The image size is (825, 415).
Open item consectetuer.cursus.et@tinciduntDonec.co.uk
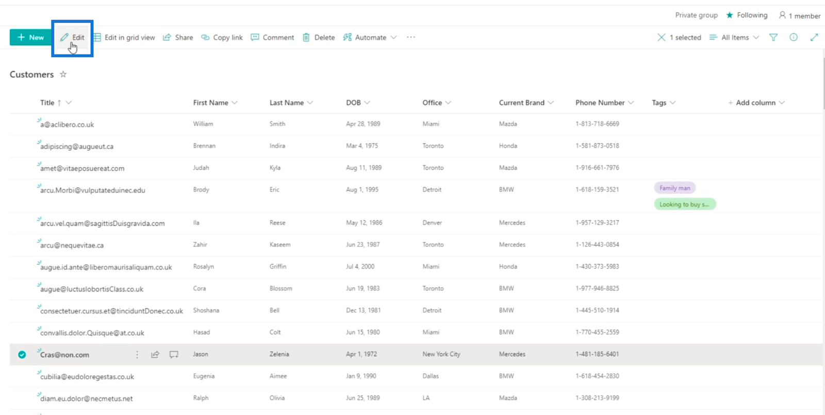point(112,311)
